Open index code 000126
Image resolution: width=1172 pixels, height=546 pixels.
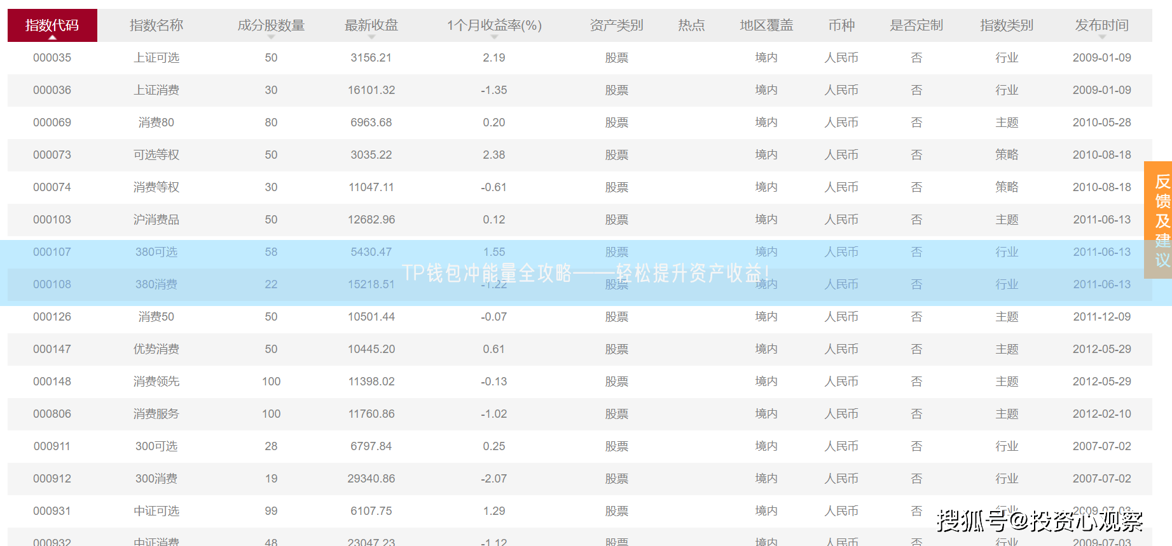[52, 317]
